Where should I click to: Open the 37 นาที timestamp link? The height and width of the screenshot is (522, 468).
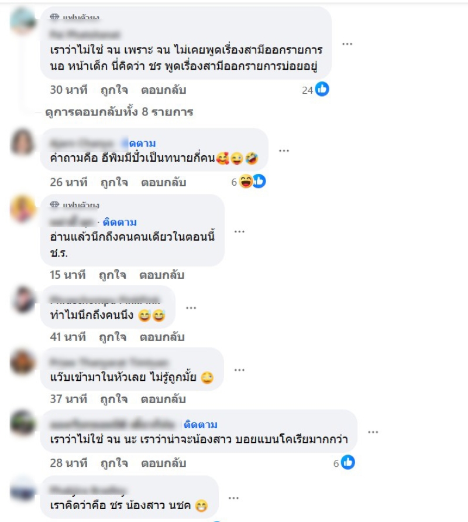click(68, 399)
